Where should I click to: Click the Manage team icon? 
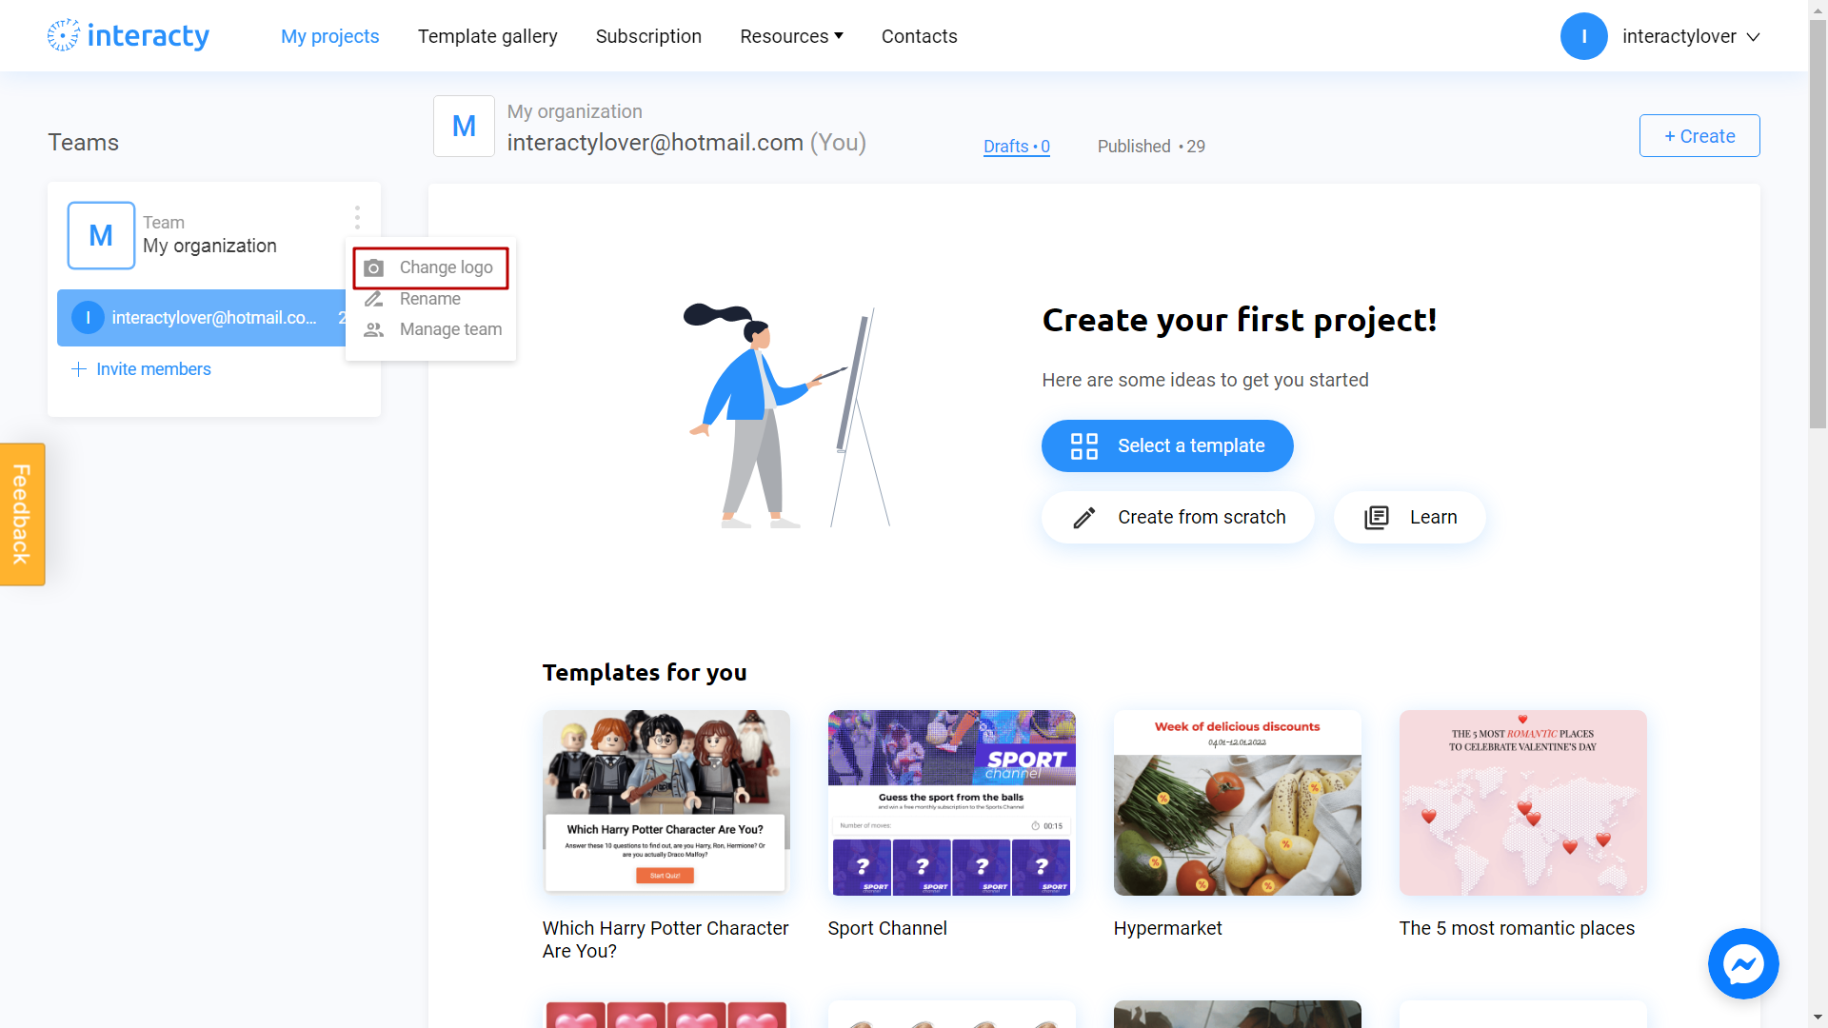pyautogui.click(x=373, y=328)
